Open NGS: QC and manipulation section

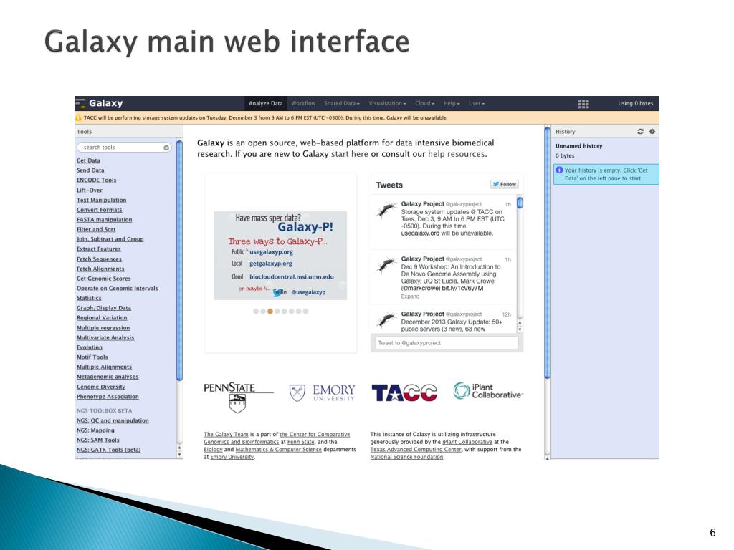point(113,421)
